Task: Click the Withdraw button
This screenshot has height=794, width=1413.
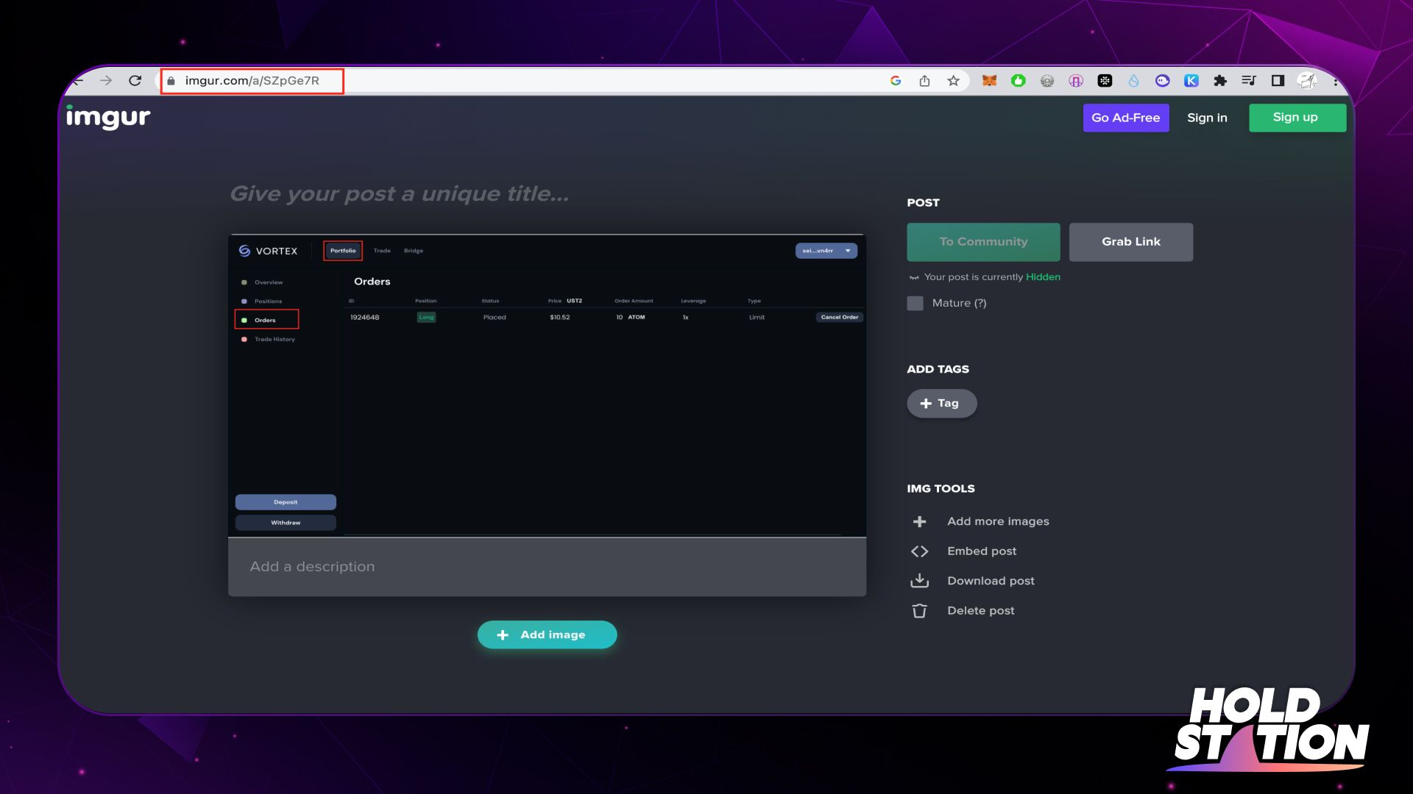Action: pos(286,523)
